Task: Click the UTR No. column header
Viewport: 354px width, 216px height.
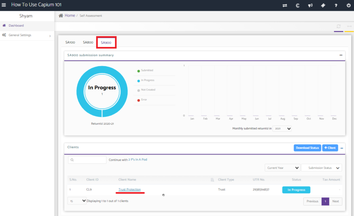Action: tap(259, 179)
